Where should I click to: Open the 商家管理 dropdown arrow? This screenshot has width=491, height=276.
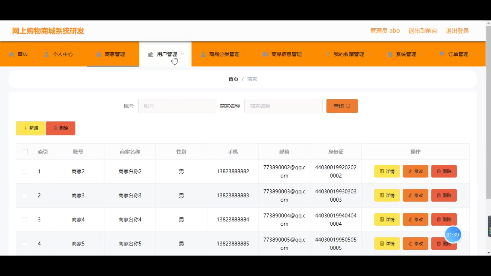click(130, 54)
